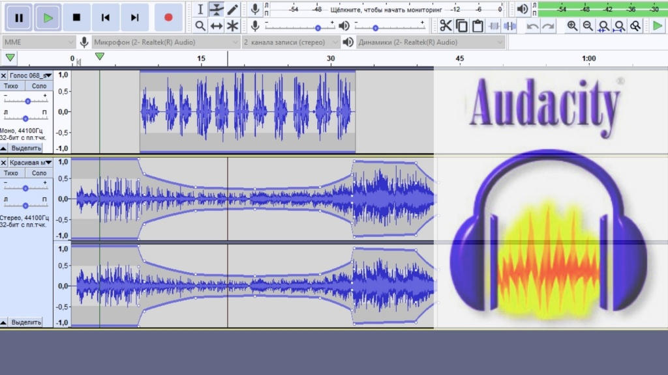Skip to start of project
This screenshot has width=668, height=375.
coord(105,17)
